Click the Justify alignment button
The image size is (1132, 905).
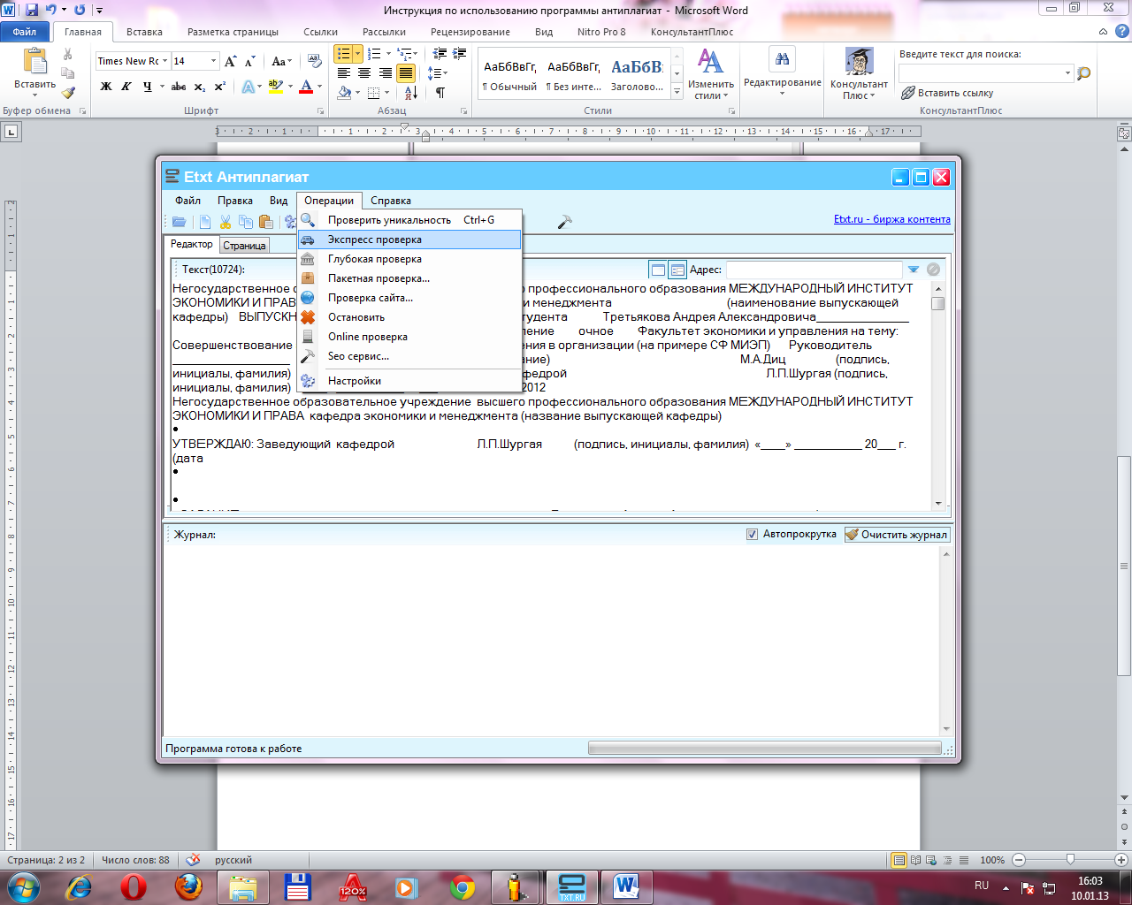pyautogui.click(x=406, y=73)
